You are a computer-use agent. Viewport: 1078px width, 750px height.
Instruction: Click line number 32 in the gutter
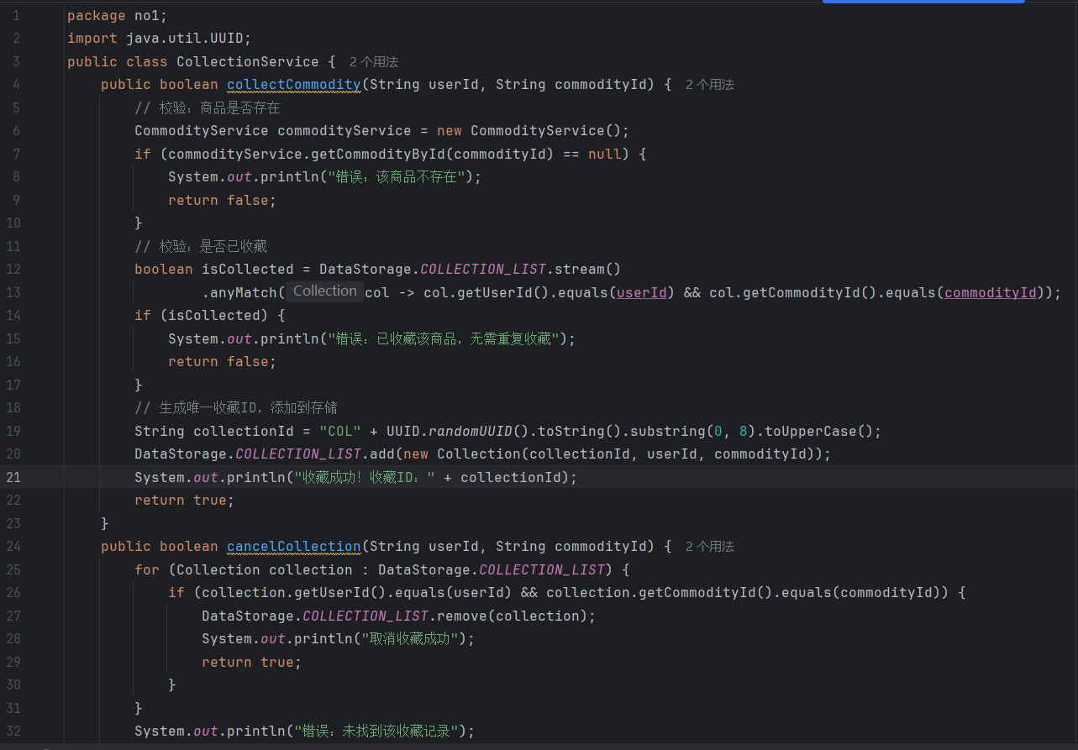[x=13, y=732]
